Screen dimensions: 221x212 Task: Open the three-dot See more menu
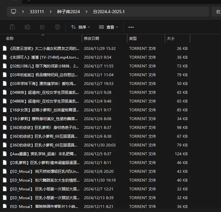pos(131,27)
